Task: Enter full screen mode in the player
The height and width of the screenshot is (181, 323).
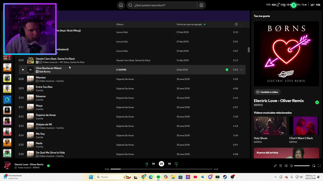Action: pyautogui.click(x=319, y=166)
